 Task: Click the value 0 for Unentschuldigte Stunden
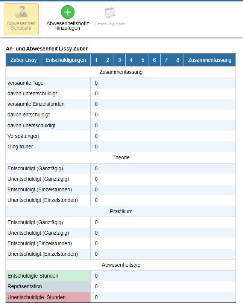point(96,298)
